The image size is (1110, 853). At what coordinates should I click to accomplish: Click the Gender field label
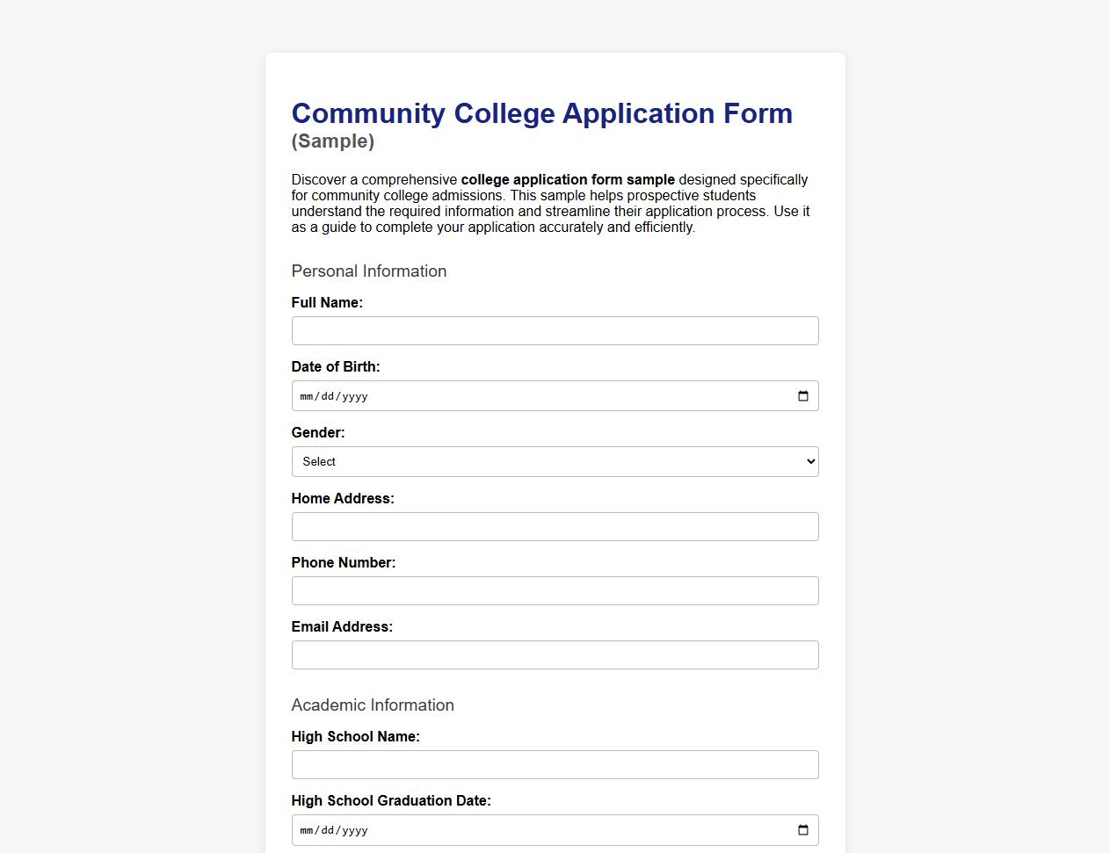(x=318, y=432)
